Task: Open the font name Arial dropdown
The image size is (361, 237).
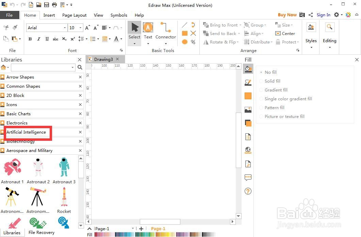Action: [x=64, y=28]
